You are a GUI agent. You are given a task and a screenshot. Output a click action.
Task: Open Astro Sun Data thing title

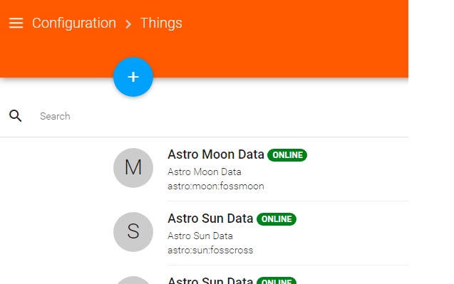click(x=210, y=219)
